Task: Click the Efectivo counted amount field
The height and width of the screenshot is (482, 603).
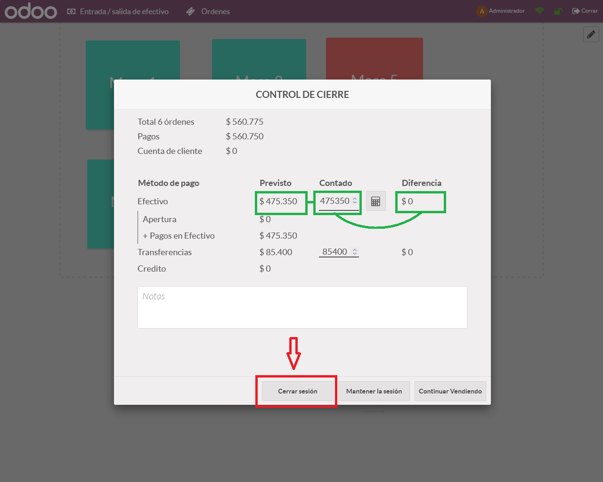Action: 334,201
